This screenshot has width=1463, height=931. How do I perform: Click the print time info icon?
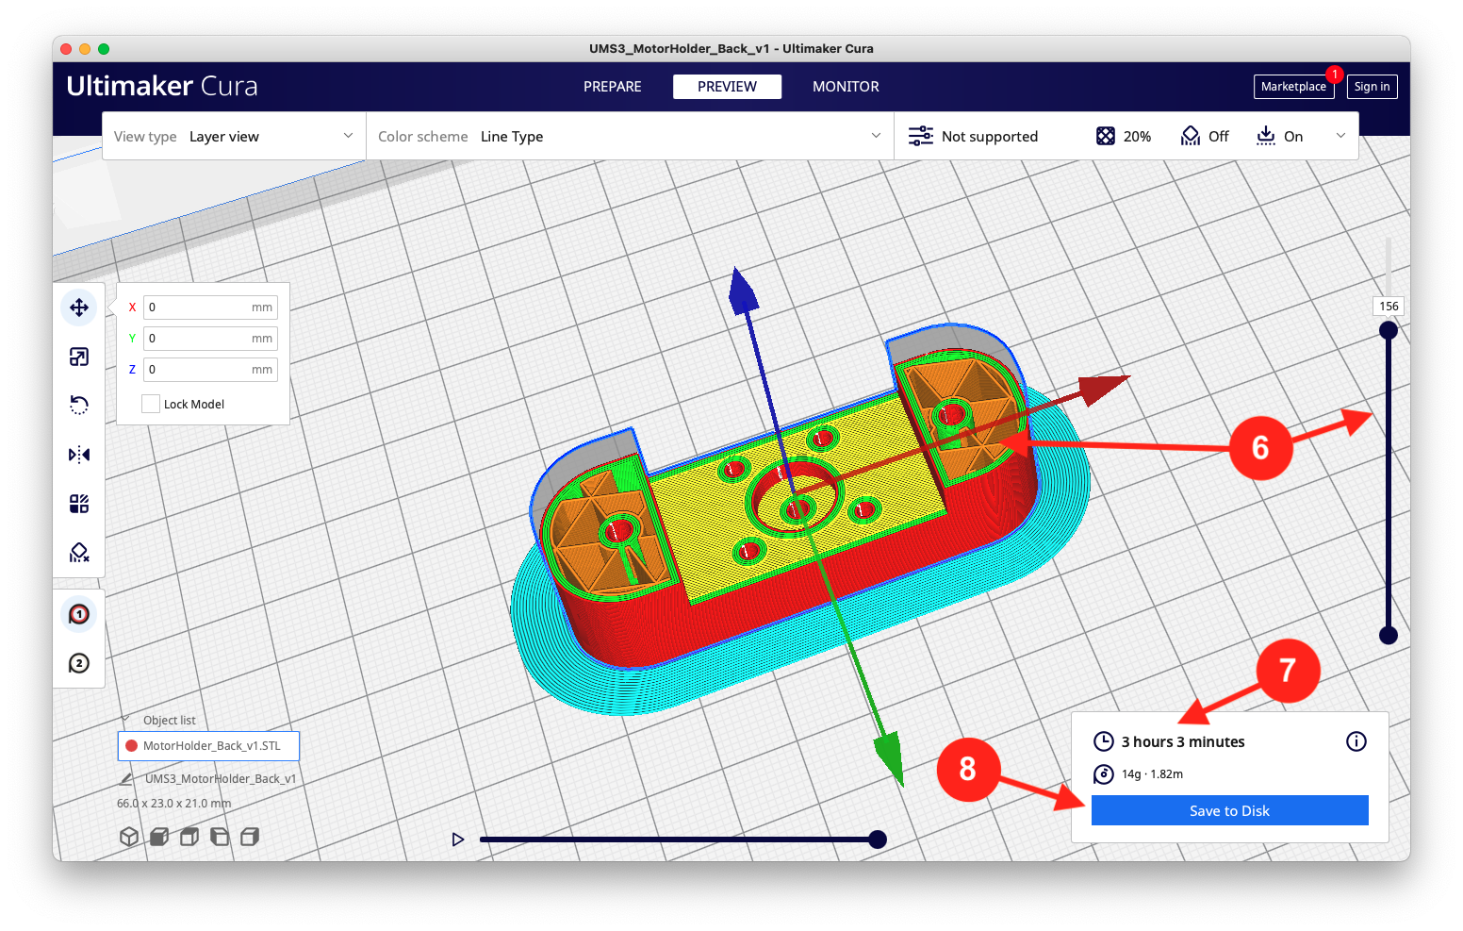(1356, 741)
